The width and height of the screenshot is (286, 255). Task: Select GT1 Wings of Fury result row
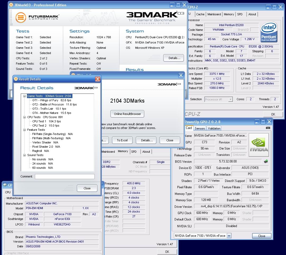[52, 100]
